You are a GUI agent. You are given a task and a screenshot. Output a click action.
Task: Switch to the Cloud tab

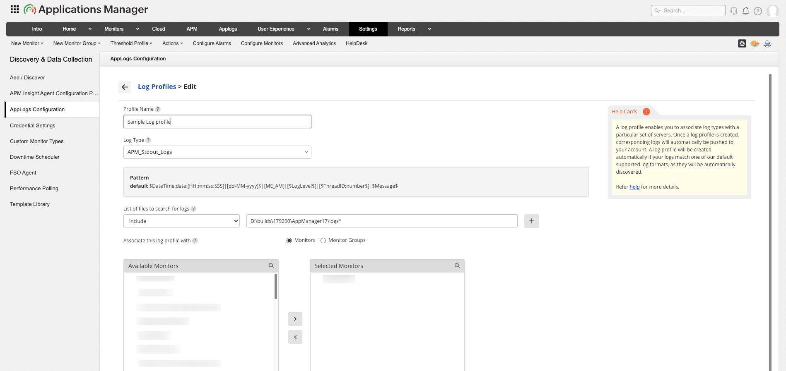159,29
